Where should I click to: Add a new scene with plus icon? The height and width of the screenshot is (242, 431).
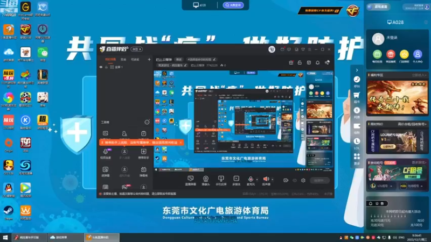click(x=149, y=59)
